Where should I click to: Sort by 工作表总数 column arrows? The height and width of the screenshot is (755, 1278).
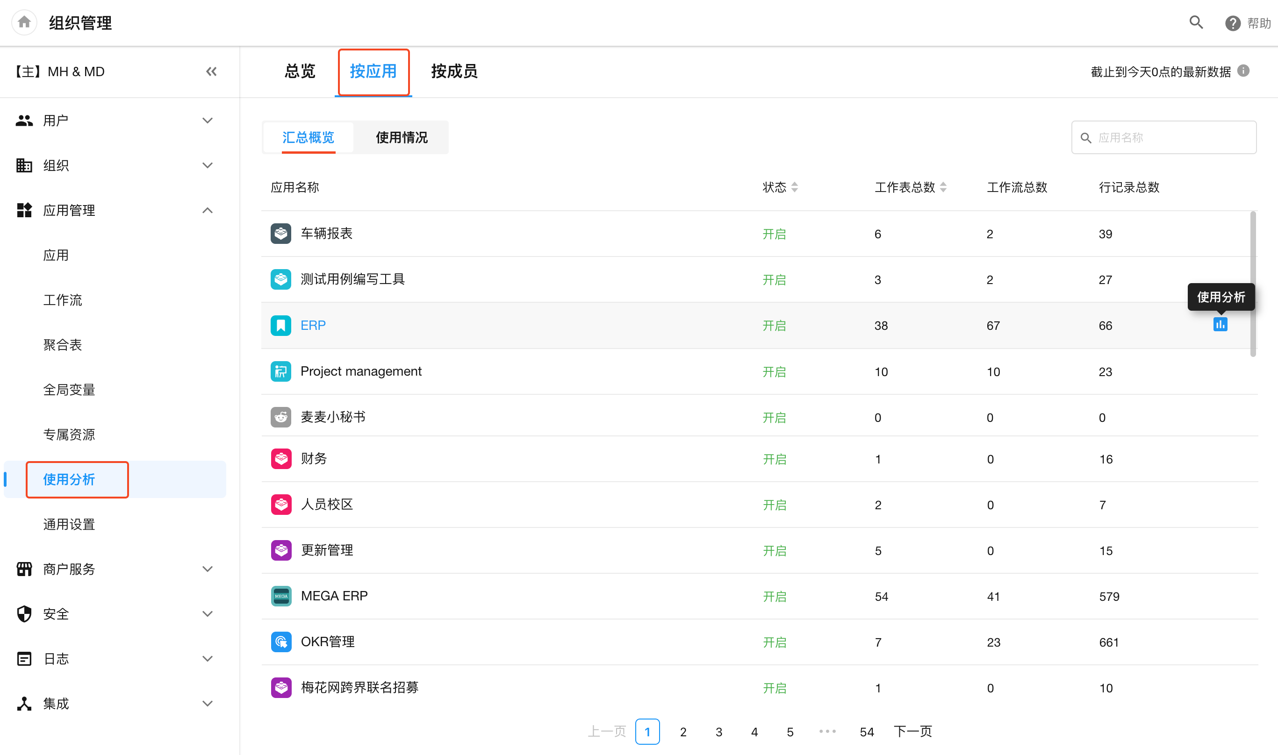coord(943,187)
